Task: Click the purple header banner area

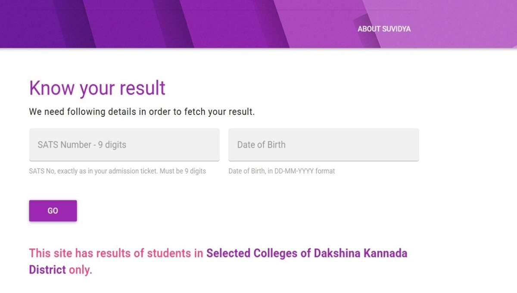Action: coord(172,24)
